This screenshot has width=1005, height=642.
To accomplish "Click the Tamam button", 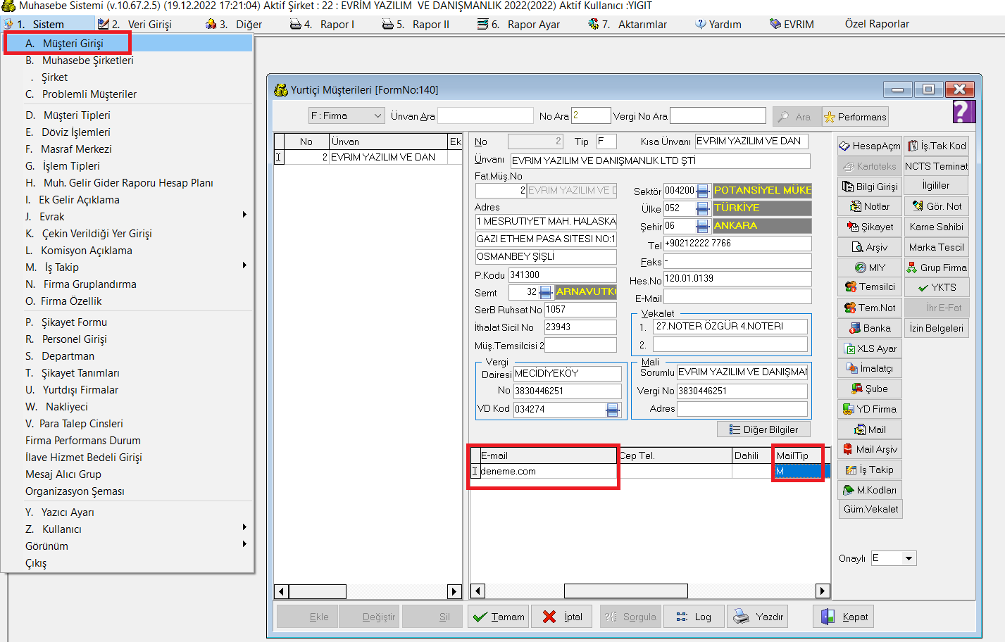I will pyautogui.click(x=499, y=617).
